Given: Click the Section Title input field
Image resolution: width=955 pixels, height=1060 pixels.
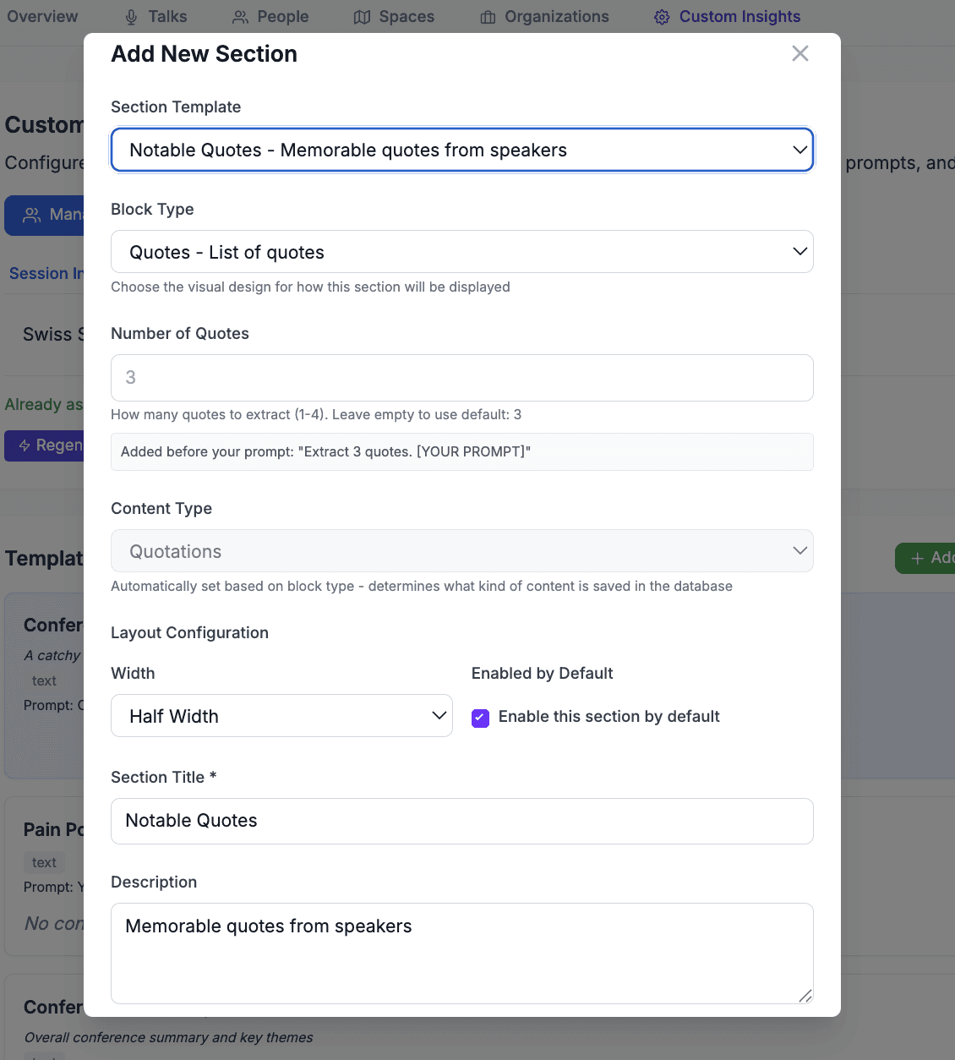Looking at the screenshot, I should pos(462,821).
